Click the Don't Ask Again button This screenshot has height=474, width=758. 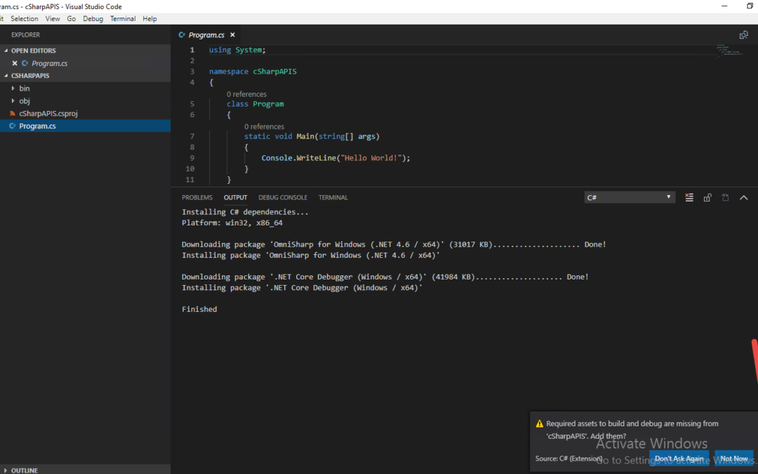679,459
